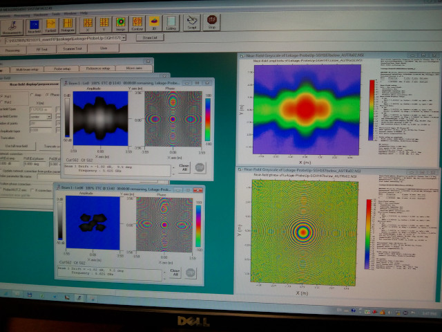Open the Near-field Center dropdown
Viewport: 442px width, 332px height.
point(48,117)
